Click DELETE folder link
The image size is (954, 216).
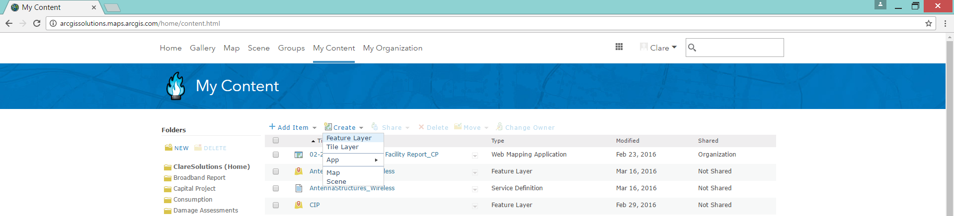pyautogui.click(x=215, y=148)
